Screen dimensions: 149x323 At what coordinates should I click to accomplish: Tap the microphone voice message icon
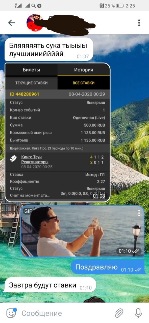(x=138, y=313)
